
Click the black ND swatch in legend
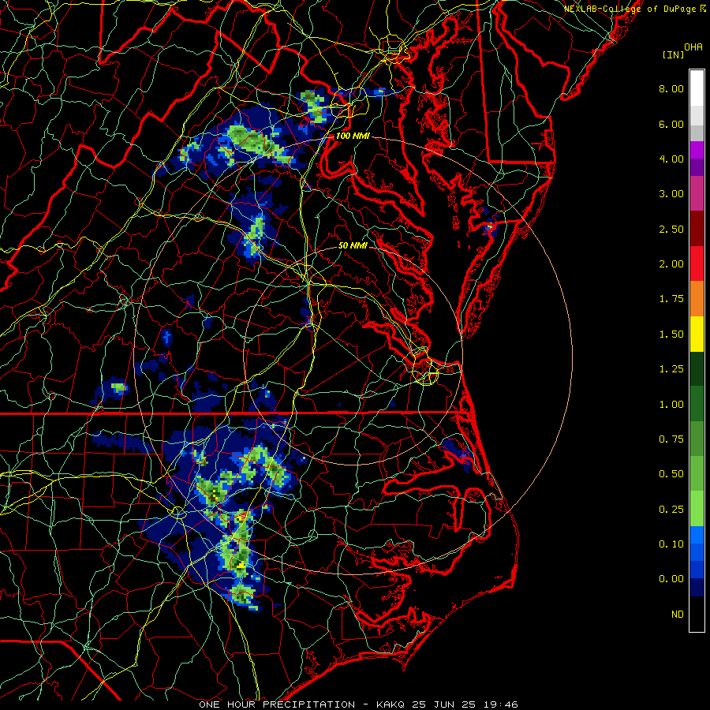click(697, 614)
